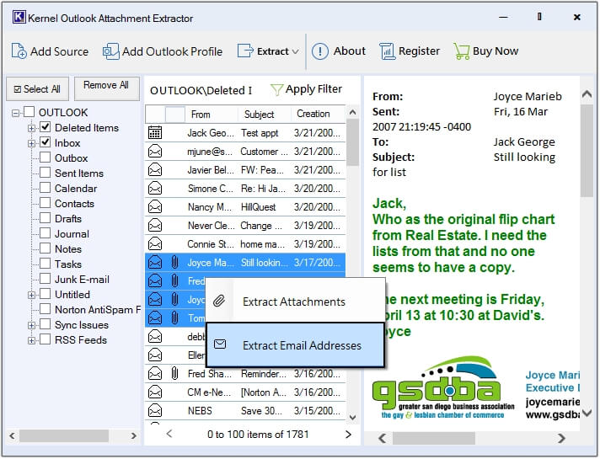Select the Tasks folder label

pyautogui.click(x=68, y=264)
